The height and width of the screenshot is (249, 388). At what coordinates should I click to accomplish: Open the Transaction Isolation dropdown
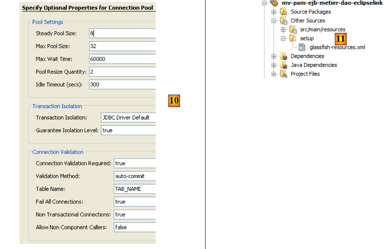128,118
